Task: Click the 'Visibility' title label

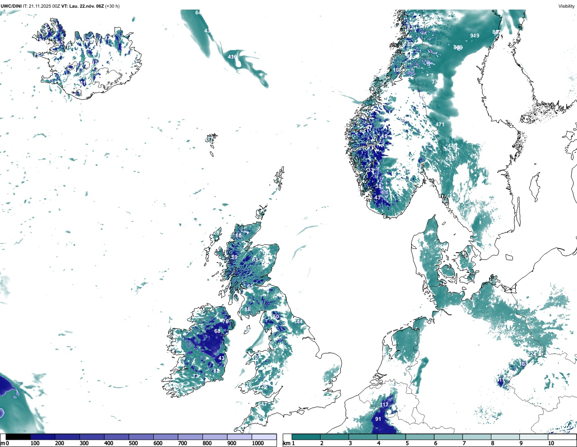Action: [567, 6]
